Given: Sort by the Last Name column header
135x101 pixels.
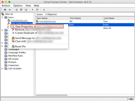Looking at the screenshot, I should [x=119, y=18].
